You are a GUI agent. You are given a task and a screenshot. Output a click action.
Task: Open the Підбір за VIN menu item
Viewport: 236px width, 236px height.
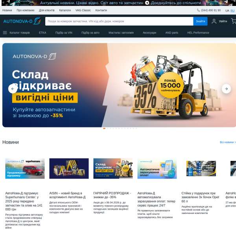tap(64, 33)
